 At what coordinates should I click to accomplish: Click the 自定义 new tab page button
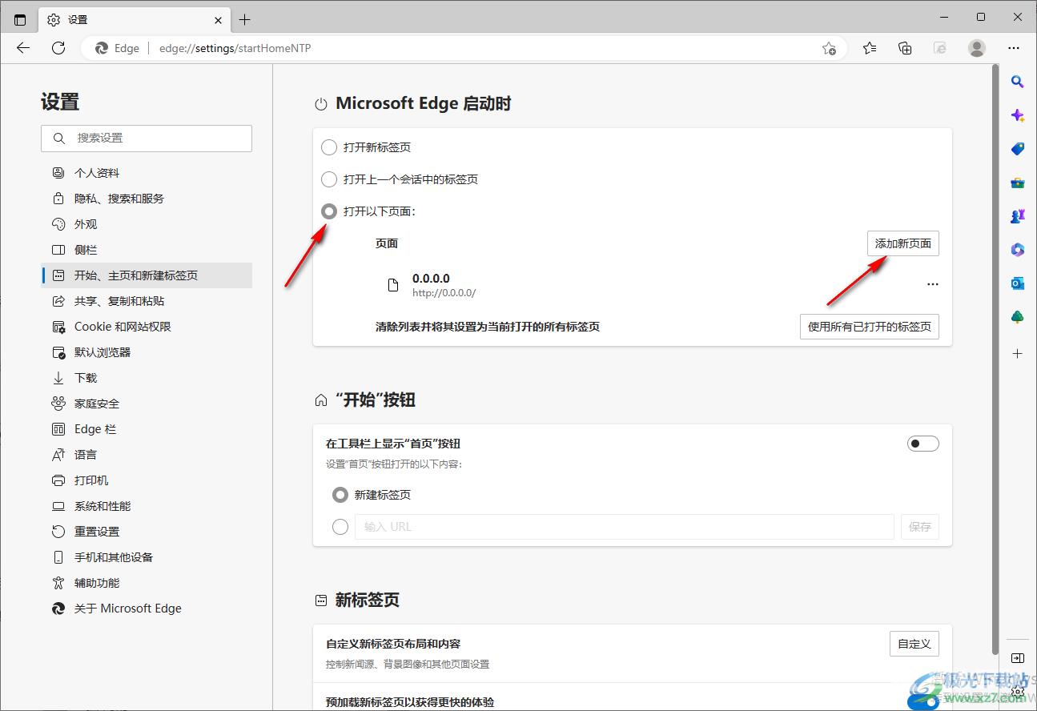tap(914, 644)
